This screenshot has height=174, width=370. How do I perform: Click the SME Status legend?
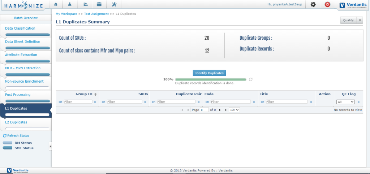point(18,148)
